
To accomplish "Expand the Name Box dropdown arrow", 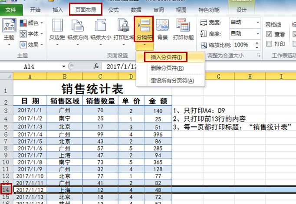I will click(x=64, y=66).
